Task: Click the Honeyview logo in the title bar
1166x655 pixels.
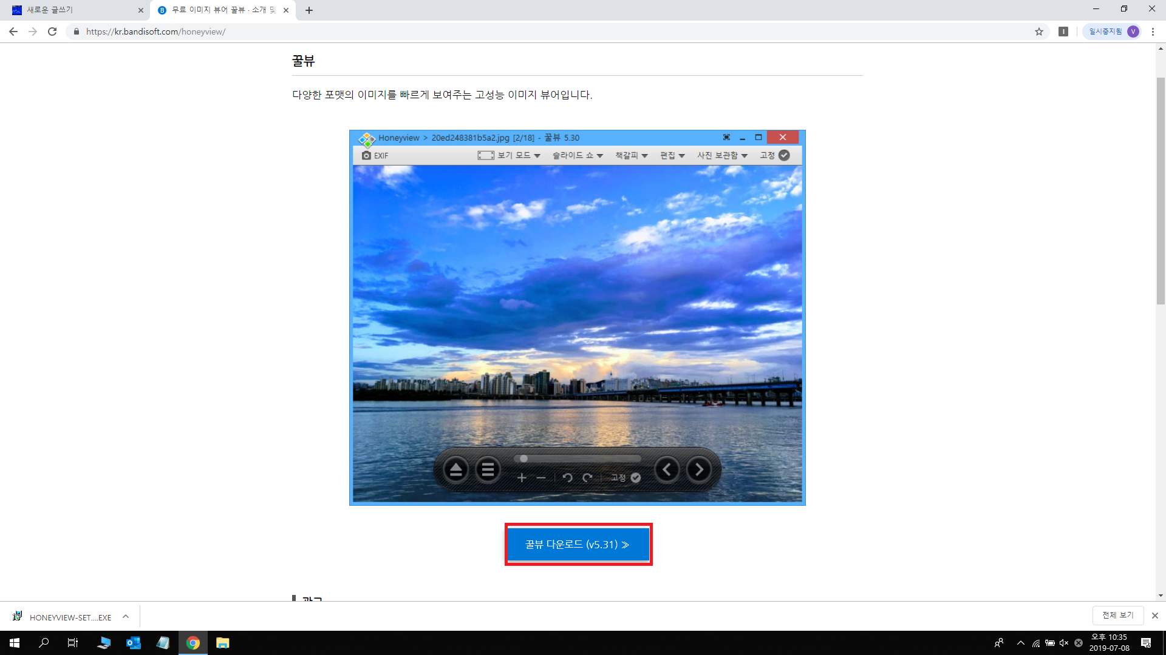Action: 367,139
